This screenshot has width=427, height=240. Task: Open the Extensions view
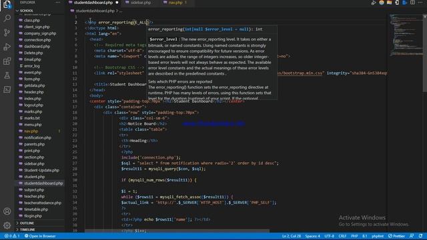pos(7,61)
